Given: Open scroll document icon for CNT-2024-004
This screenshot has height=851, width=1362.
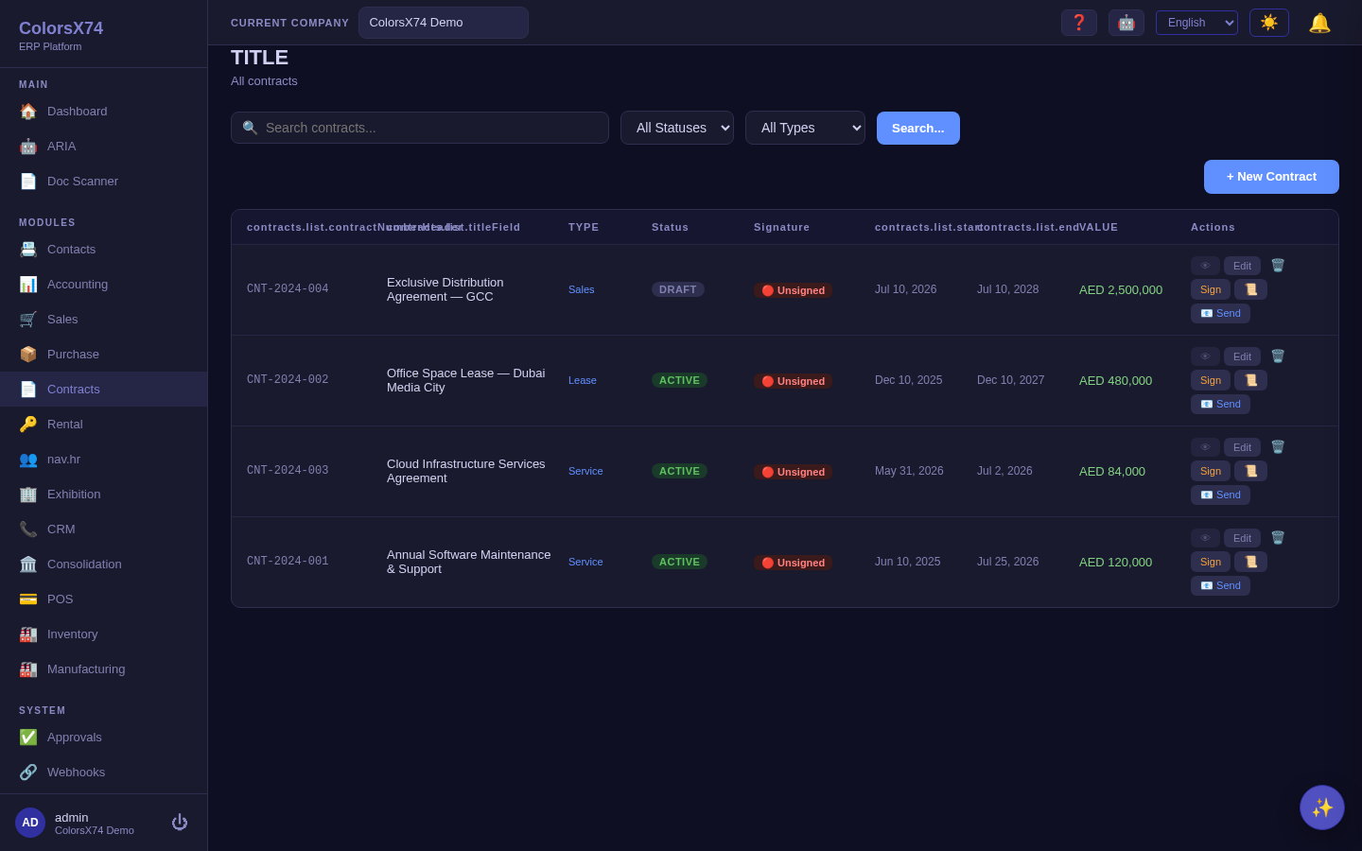Looking at the screenshot, I should 1250,289.
